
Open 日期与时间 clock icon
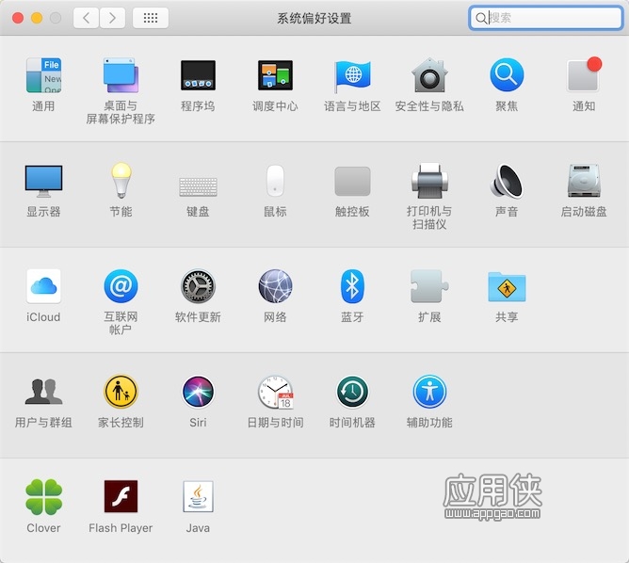click(275, 393)
